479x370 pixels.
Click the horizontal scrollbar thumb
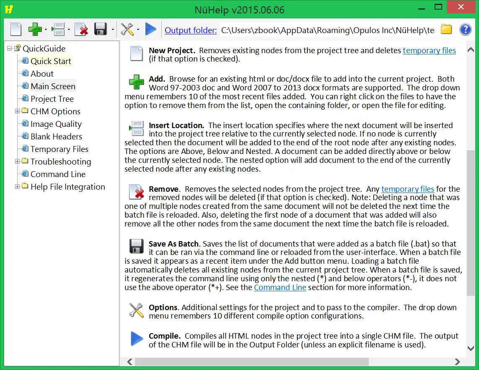tap(252, 362)
